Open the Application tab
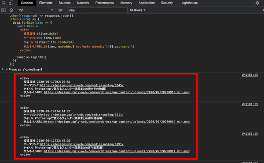The width and height of the screenshot is (264, 163). [147, 3]
